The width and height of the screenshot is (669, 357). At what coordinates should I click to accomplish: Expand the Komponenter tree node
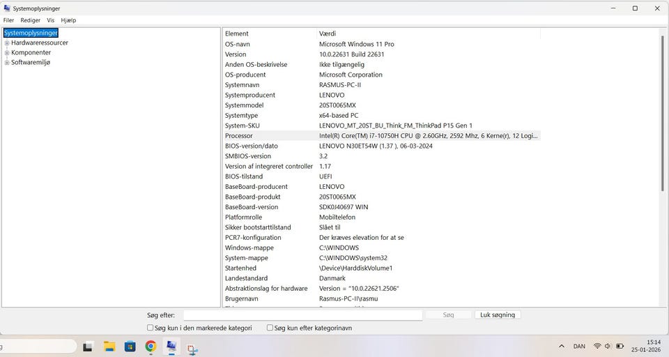(x=7, y=53)
